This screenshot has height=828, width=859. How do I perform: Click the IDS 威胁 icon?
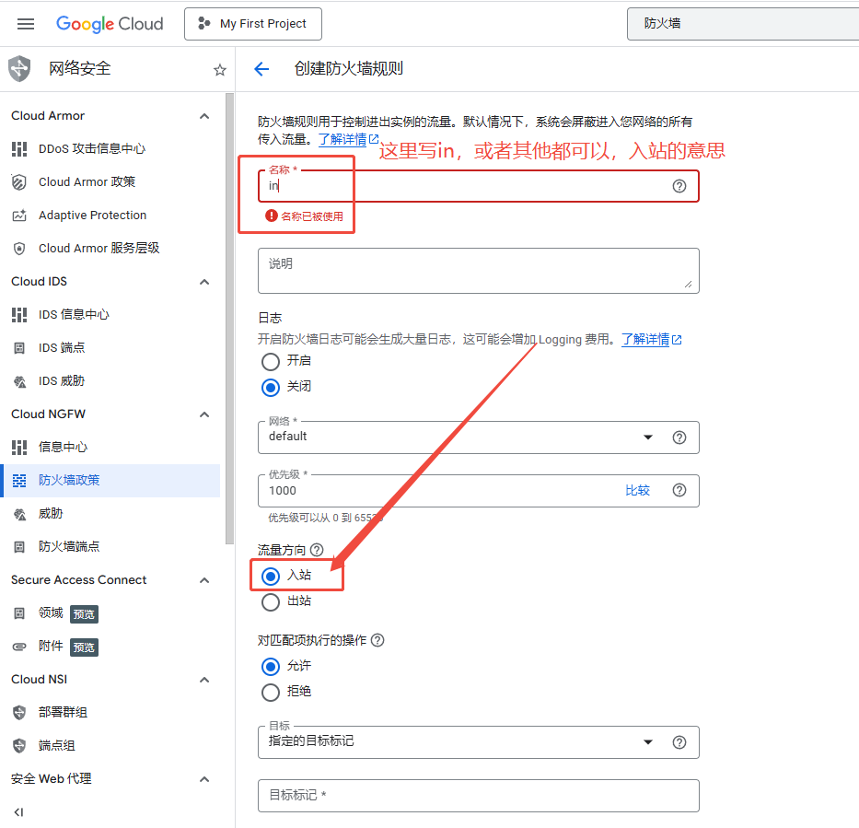(19, 381)
